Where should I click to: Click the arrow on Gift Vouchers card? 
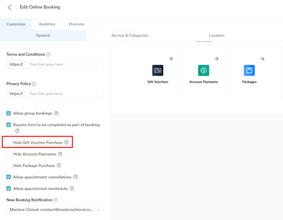point(171,59)
